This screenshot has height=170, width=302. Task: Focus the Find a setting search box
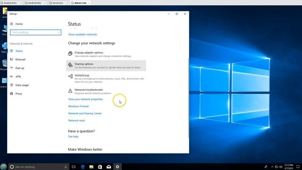36,32
